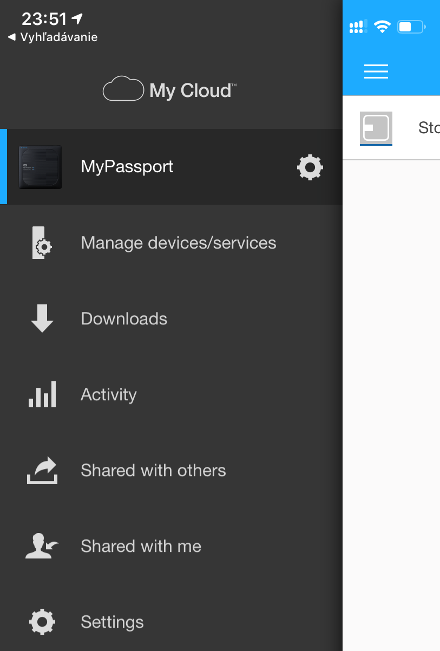
Task: Open the Manage devices/services menu item
Action: [179, 243]
